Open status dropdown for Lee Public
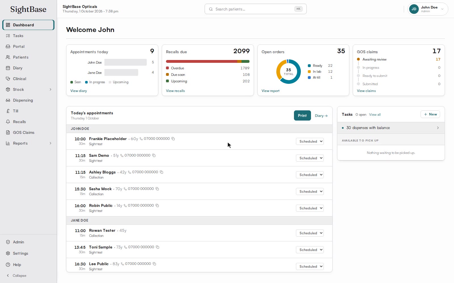Viewport: 454px width, 283px height. coord(310,267)
